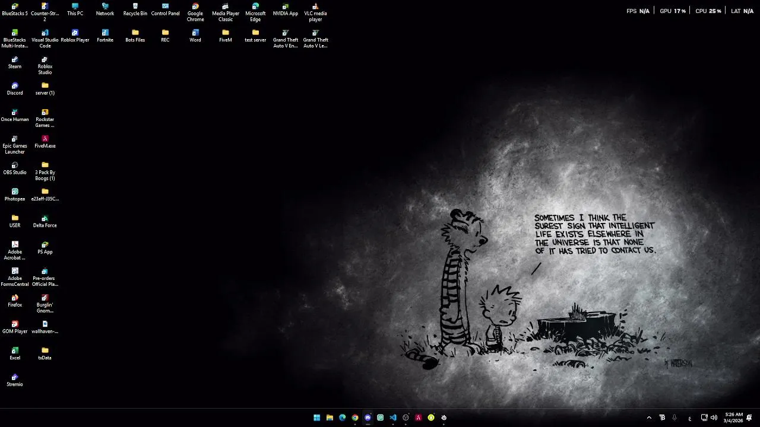The height and width of the screenshot is (427, 760).
Task: Select the Rockster Games desktop shortcut
Action: coord(45,119)
